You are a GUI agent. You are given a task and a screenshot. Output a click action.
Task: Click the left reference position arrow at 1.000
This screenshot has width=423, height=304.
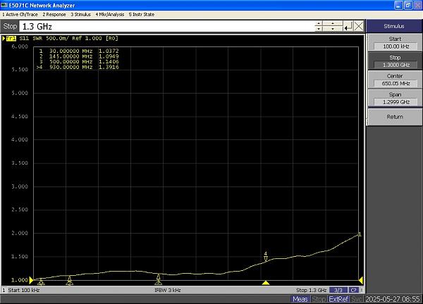click(x=31, y=280)
